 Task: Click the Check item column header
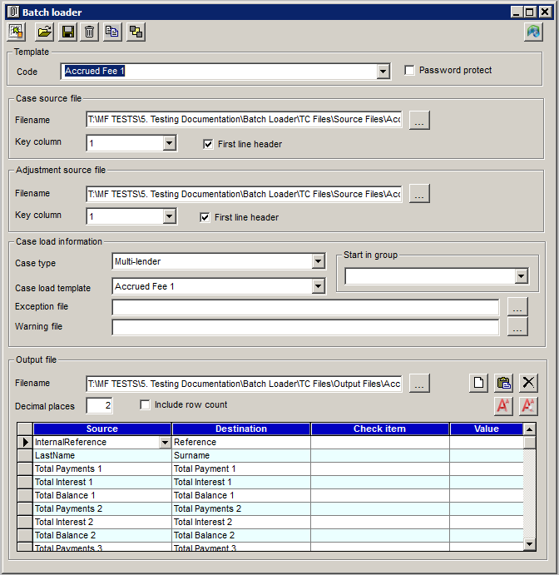point(380,429)
